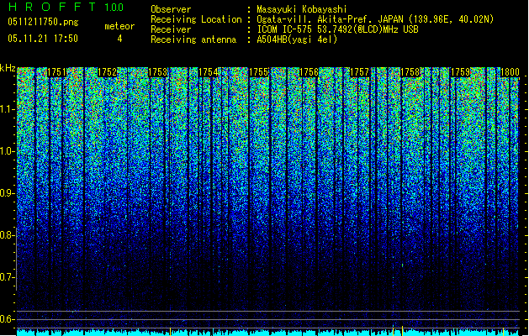Click the 1.1 frequency axis label
This screenshot has width=529, height=336.
(8, 109)
